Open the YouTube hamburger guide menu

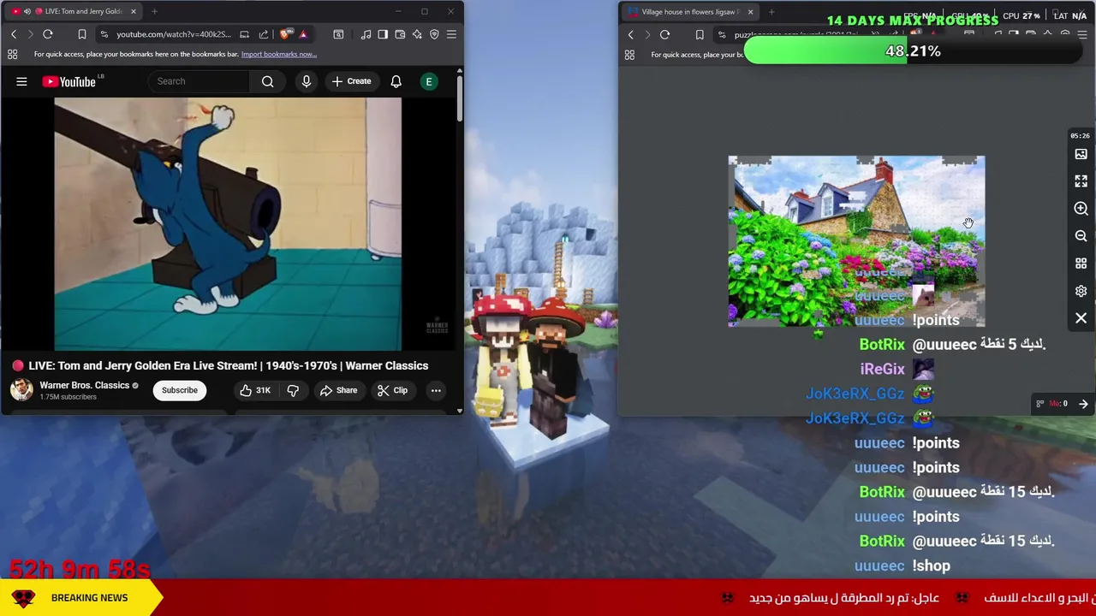pyautogui.click(x=21, y=81)
